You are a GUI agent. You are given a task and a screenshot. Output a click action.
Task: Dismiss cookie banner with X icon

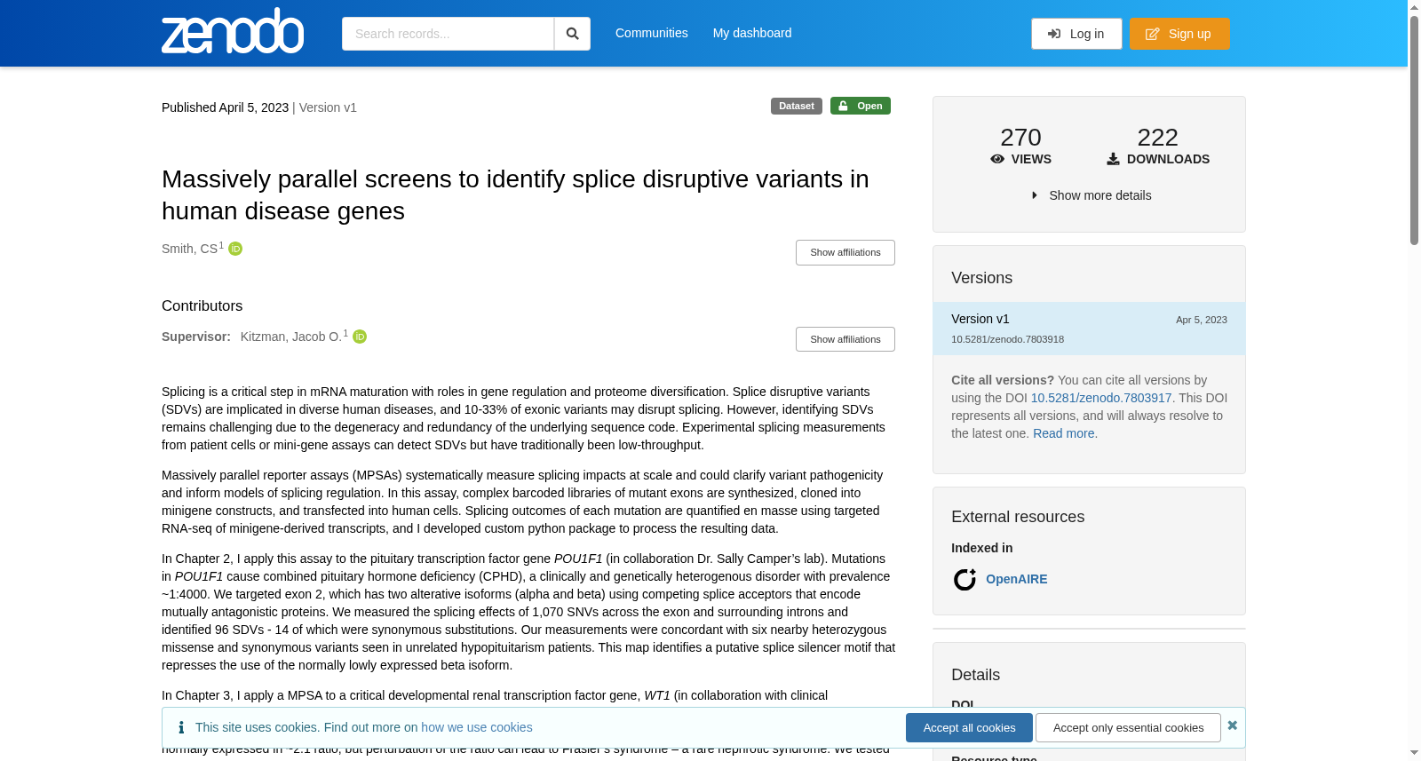(x=1232, y=725)
